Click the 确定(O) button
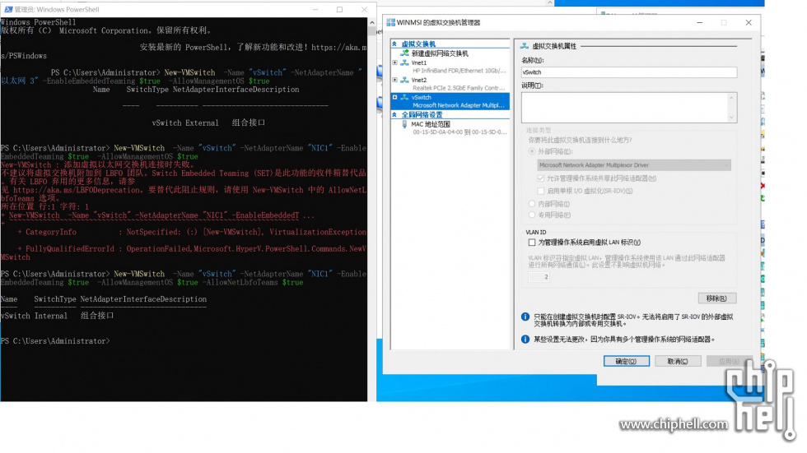The height and width of the screenshot is (453, 807). (x=627, y=361)
